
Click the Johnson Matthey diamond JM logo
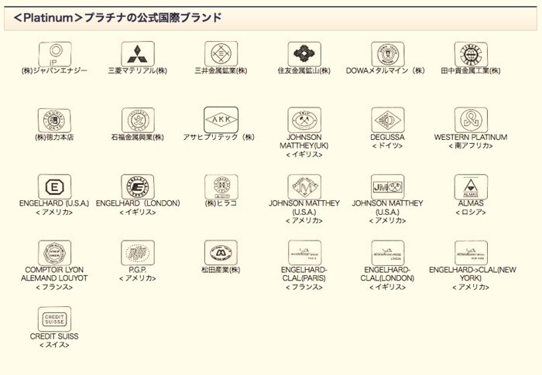tap(304, 187)
